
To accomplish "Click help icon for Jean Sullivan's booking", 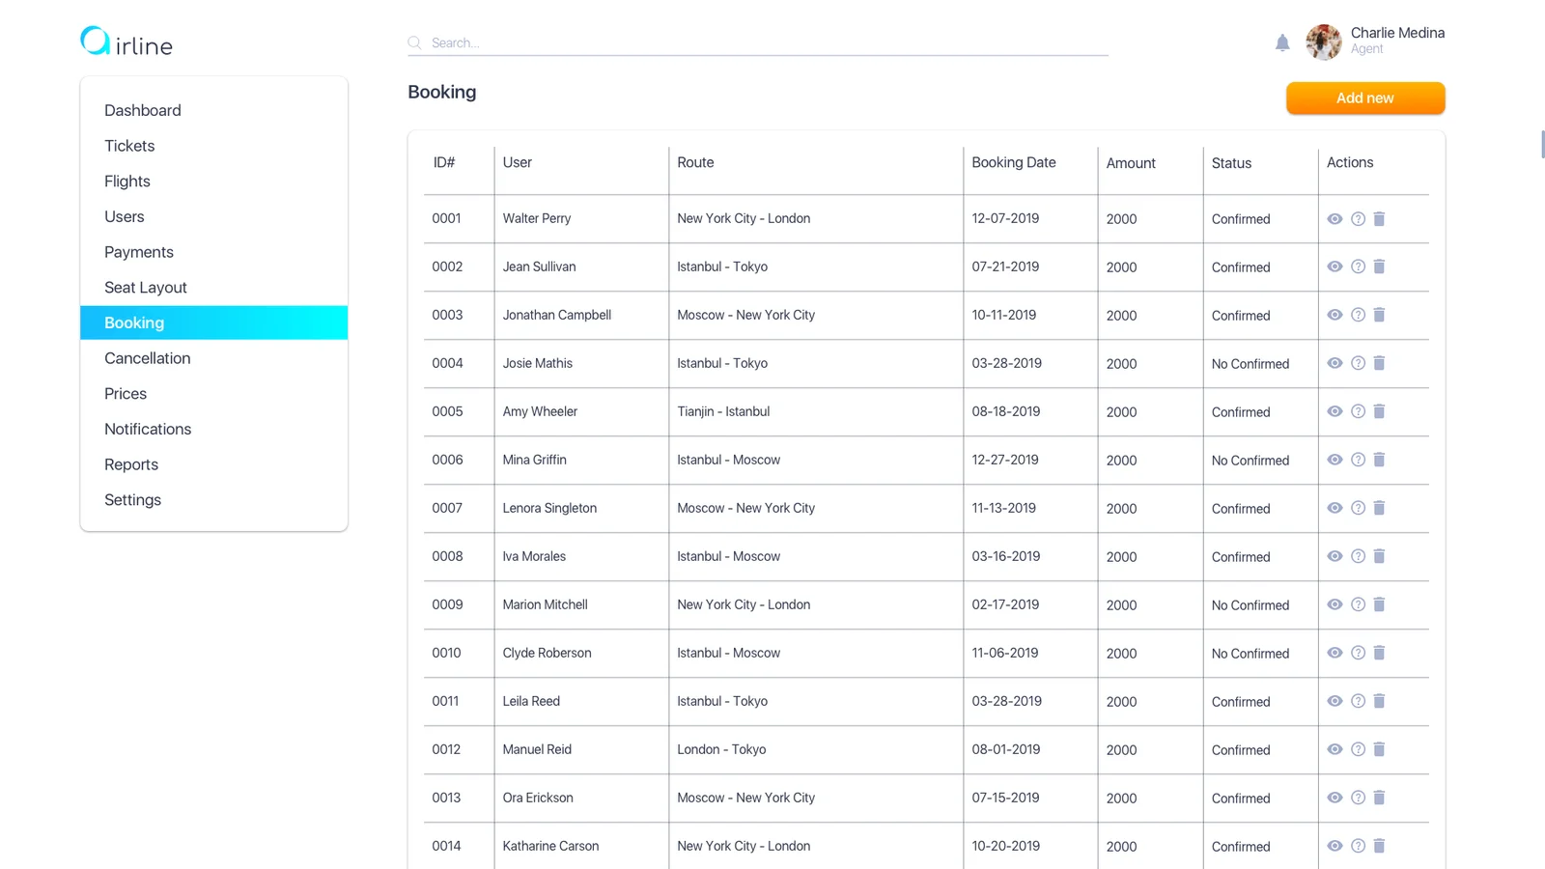I will 1358,267.
